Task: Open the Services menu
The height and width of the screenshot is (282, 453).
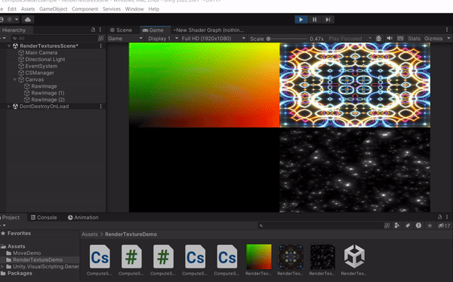Action: 112,9
